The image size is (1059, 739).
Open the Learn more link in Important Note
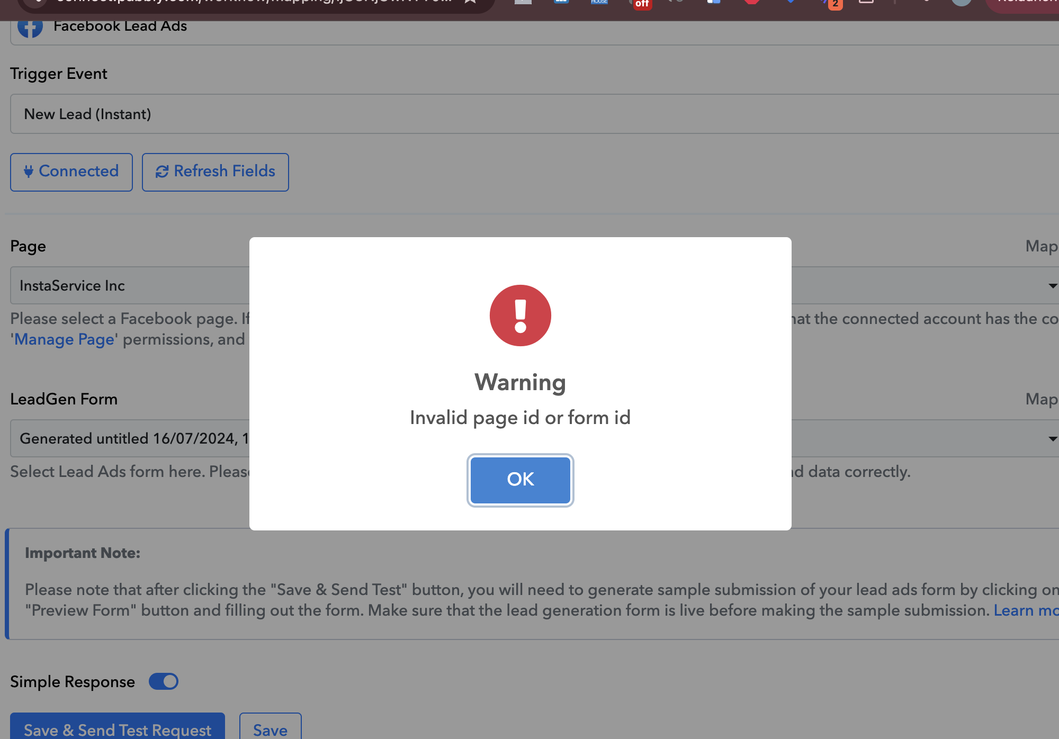click(1026, 610)
